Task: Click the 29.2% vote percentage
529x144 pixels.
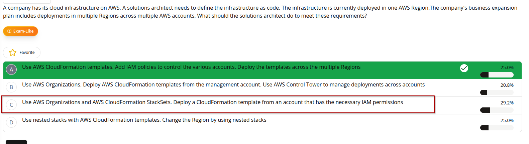Action: [x=507, y=103]
